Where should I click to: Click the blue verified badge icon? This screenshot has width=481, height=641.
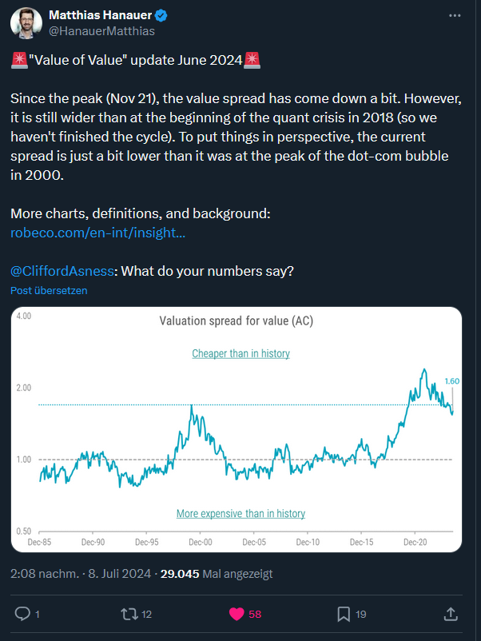(x=161, y=15)
